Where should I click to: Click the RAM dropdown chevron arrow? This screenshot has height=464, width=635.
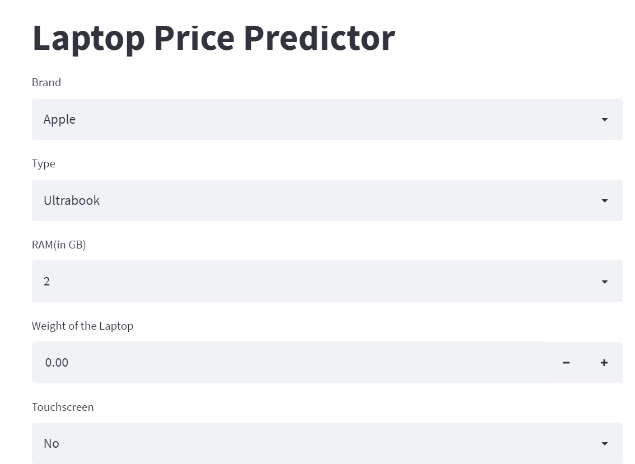click(604, 281)
